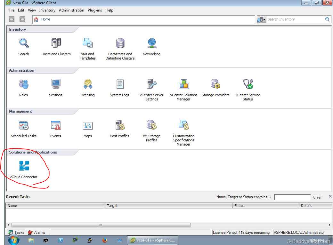
Task: Open the View menu
Action: (x=32, y=10)
